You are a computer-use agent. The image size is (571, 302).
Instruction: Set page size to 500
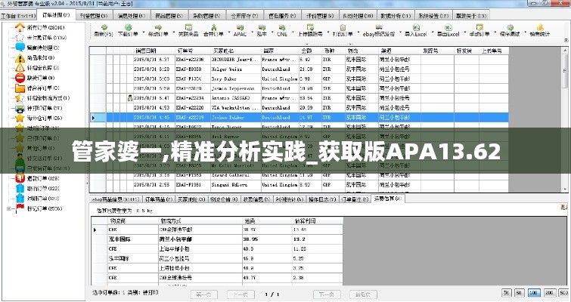(563, 292)
